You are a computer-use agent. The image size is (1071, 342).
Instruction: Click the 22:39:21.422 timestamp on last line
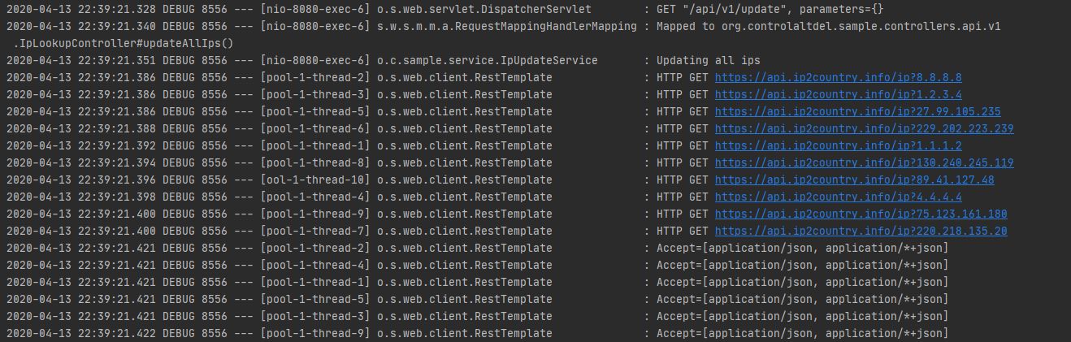pos(116,334)
